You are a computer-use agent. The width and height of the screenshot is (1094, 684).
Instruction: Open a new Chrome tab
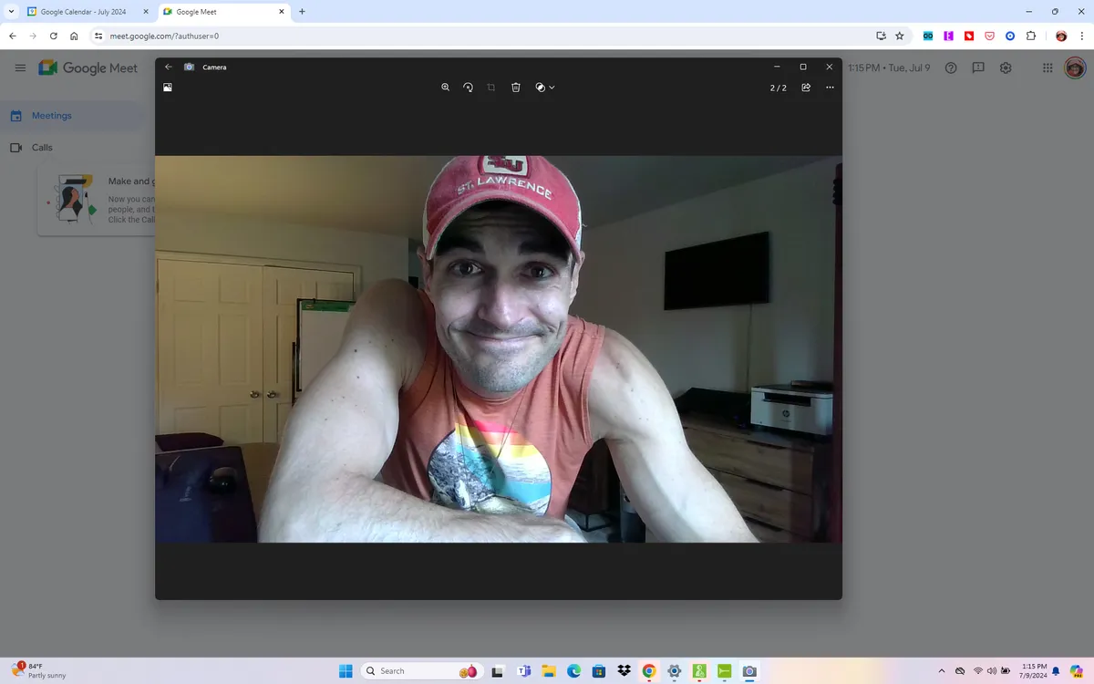(x=302, y=12)
